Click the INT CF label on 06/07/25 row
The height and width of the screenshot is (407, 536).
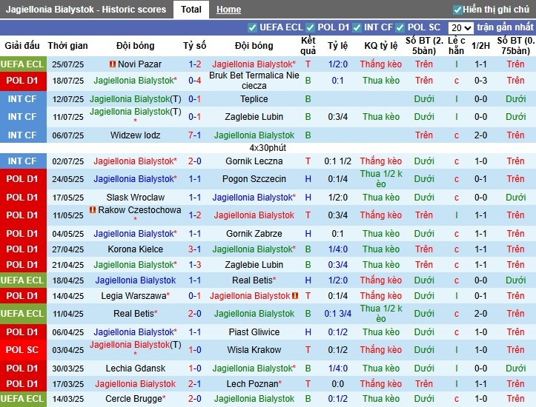pos(22,135)
